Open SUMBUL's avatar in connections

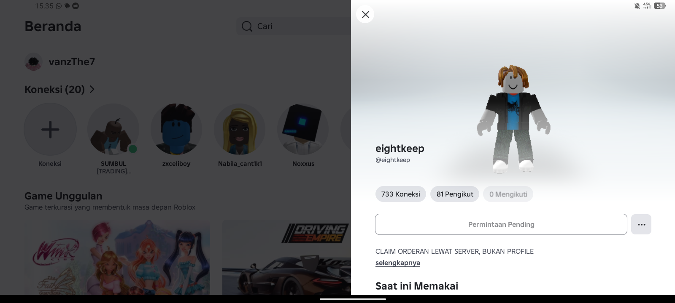[113, 130]
